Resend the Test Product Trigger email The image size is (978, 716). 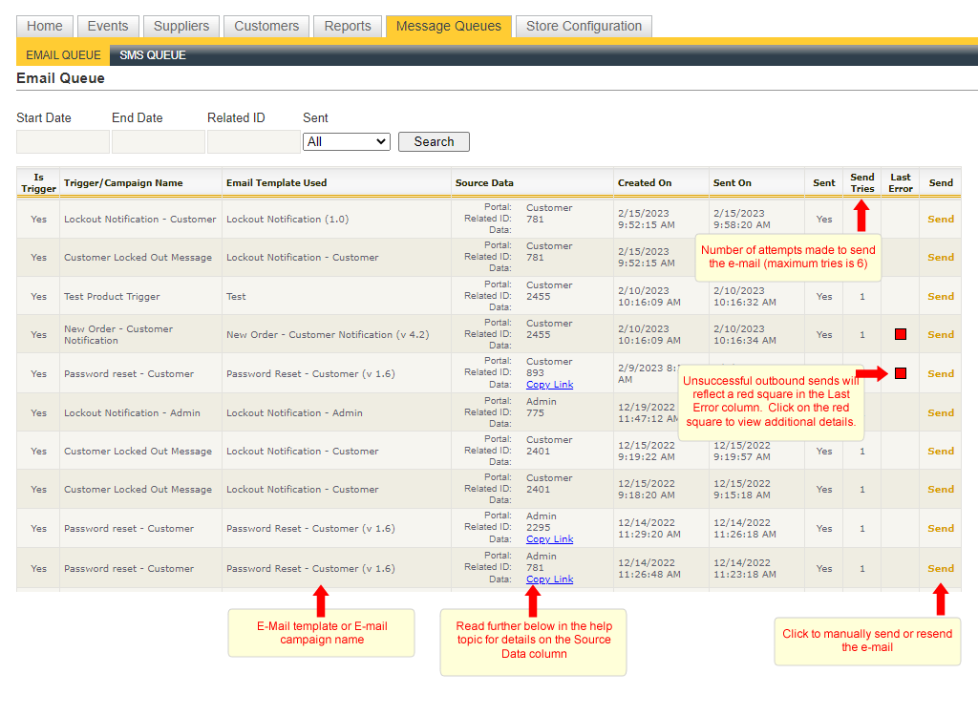click(940, 296)
